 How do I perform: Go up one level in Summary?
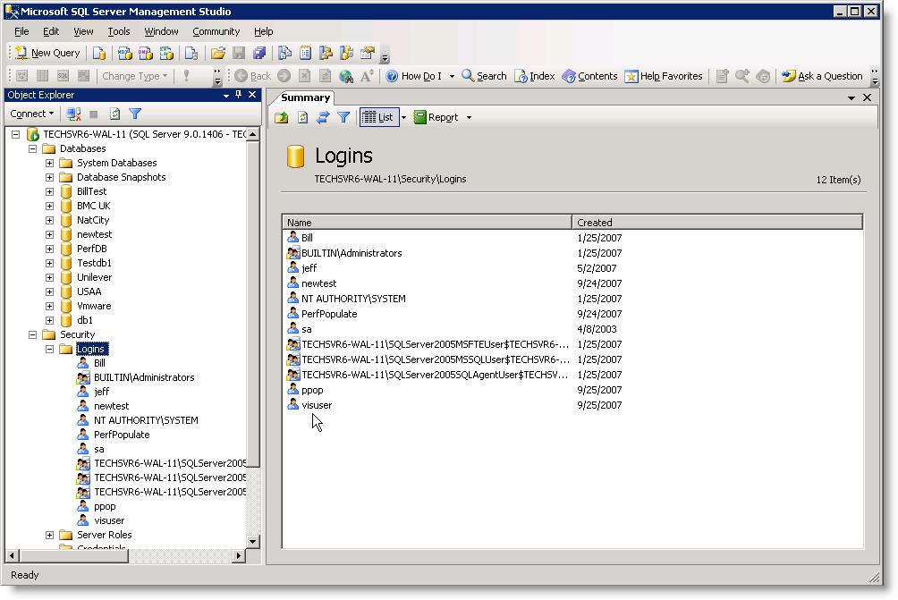281,117
